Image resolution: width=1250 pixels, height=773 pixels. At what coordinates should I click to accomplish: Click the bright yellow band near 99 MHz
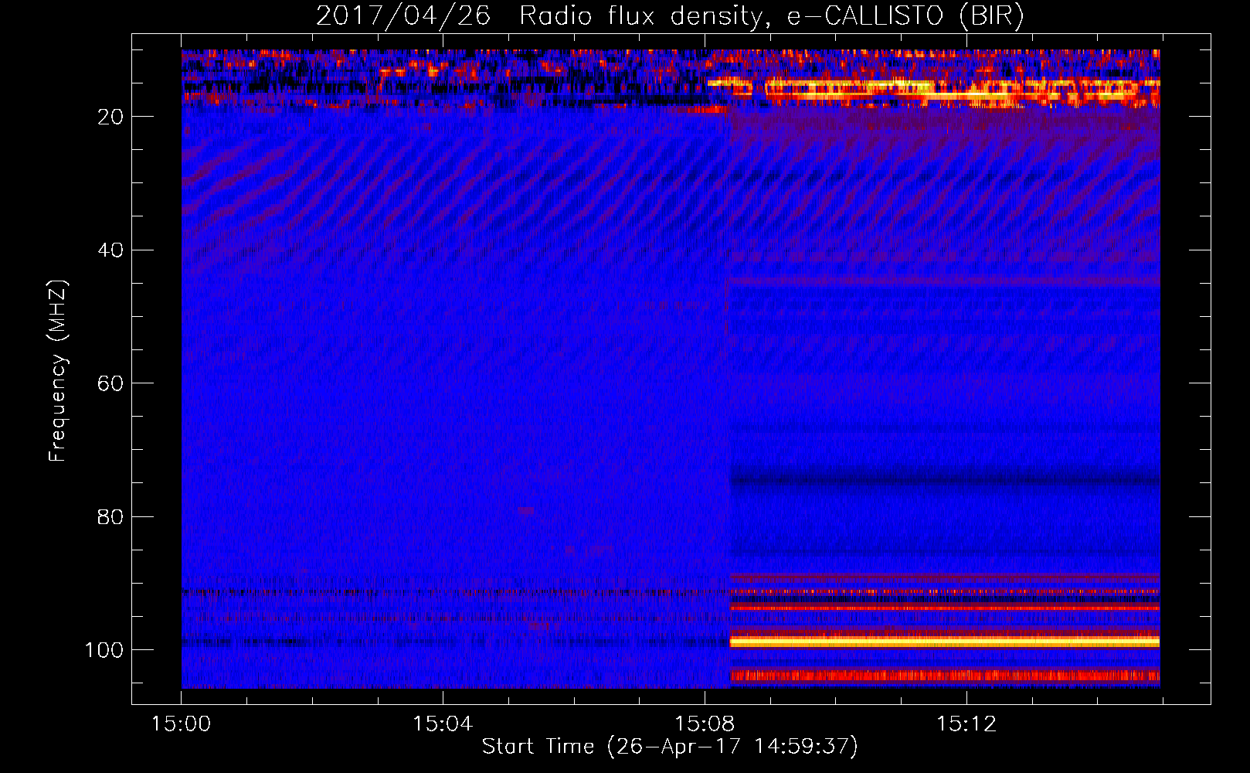pyautogui.click(x=945, y=642)
